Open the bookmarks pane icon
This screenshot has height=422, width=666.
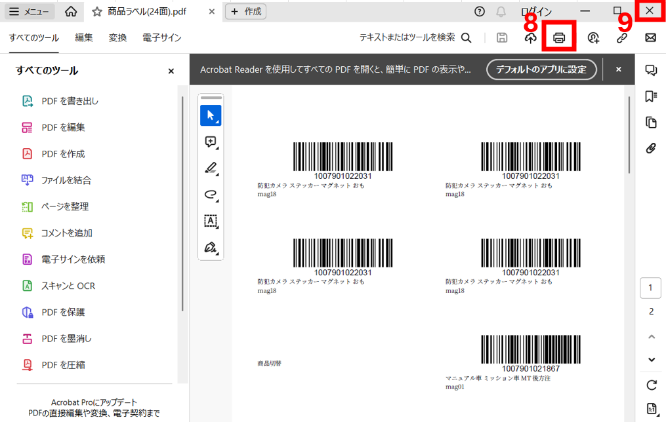click(651, 96)
